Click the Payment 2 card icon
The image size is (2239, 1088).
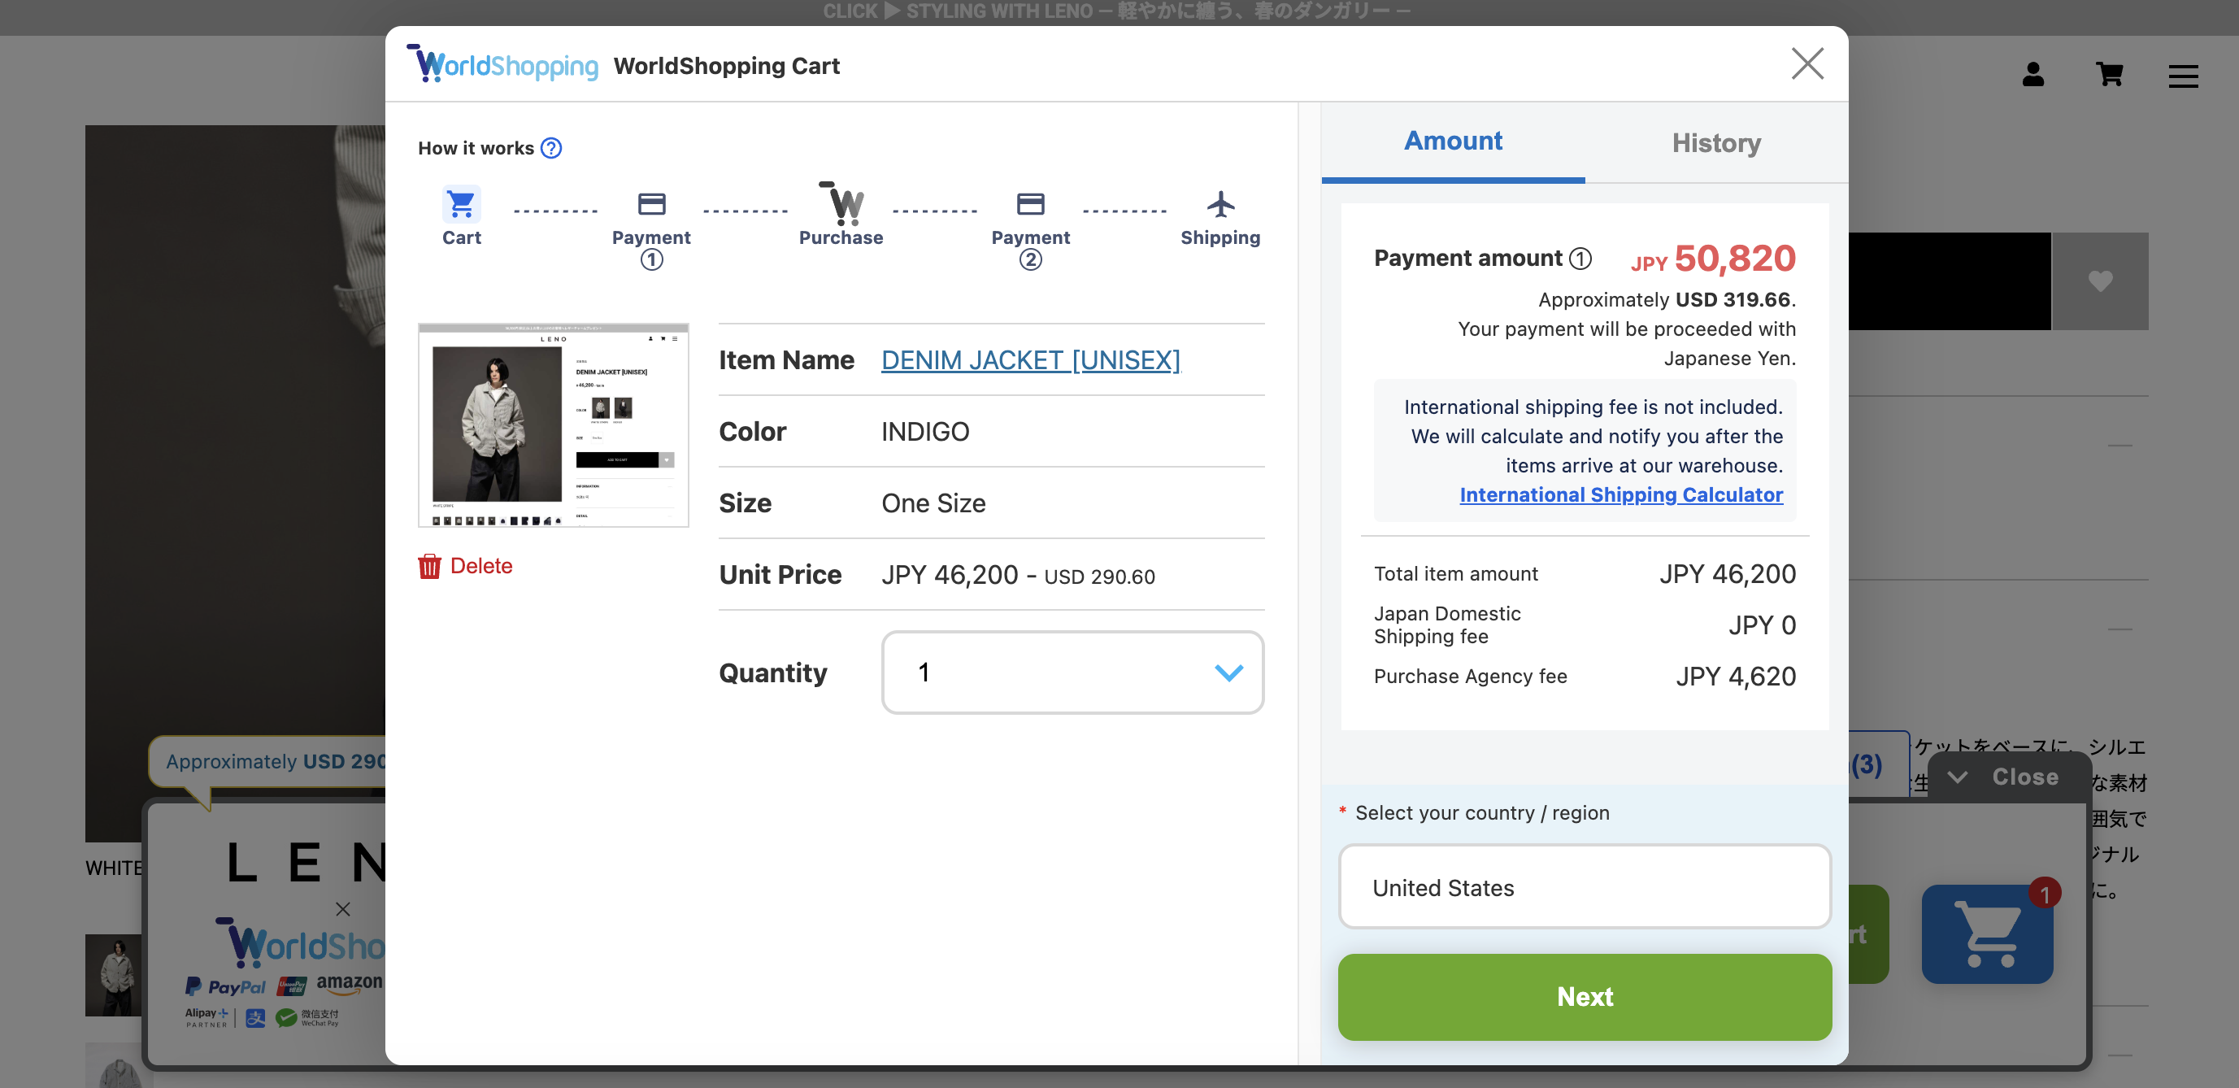point(1030,204)
